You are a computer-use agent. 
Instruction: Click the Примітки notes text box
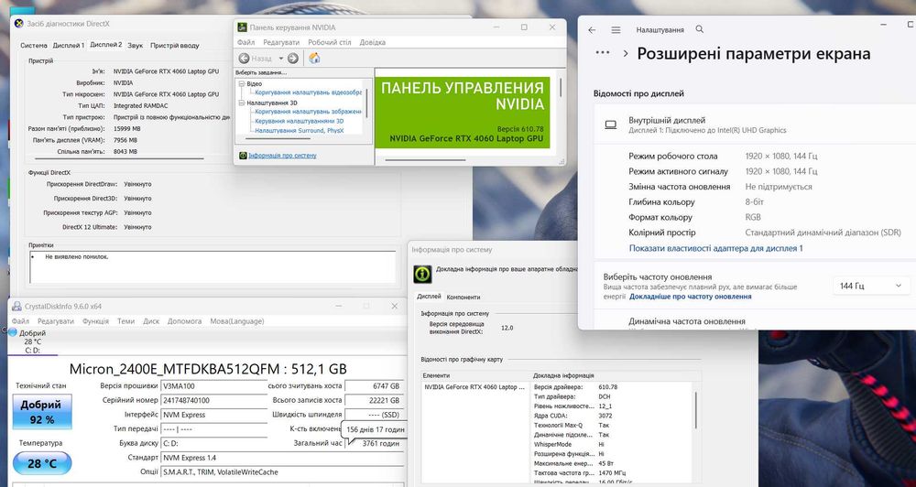point(213,267)
